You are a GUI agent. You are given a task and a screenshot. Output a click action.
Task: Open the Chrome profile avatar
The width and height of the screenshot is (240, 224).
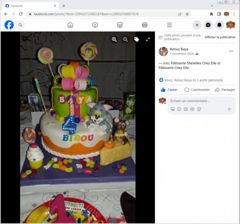pos(227,14)
